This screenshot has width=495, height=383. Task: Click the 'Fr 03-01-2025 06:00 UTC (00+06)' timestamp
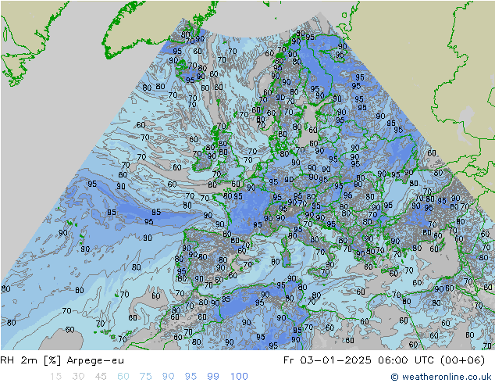click(384, 360)
